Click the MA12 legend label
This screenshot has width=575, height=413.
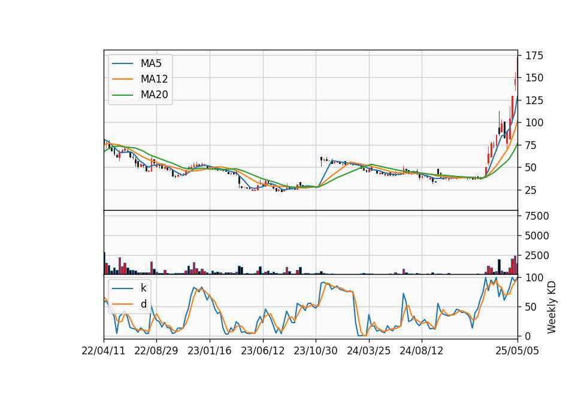[154, 79]
